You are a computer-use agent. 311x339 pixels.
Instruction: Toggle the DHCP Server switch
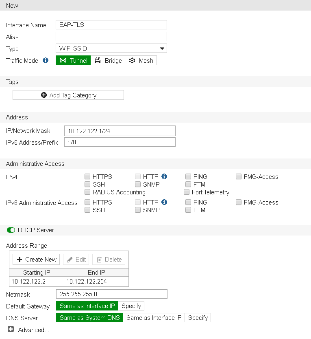click(11, 230)
